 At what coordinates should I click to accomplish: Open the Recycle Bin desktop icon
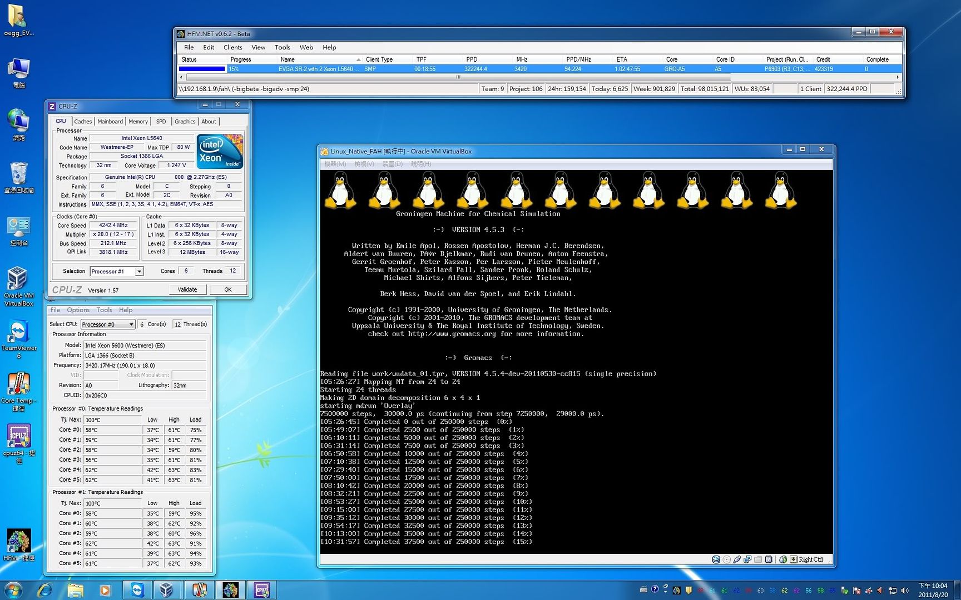coord(18,177)
